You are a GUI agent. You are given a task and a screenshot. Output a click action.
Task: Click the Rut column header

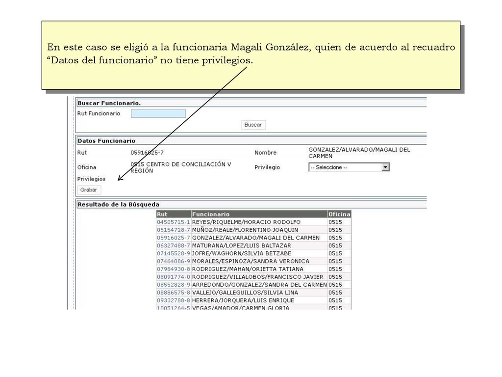click(x=174, y=214)
